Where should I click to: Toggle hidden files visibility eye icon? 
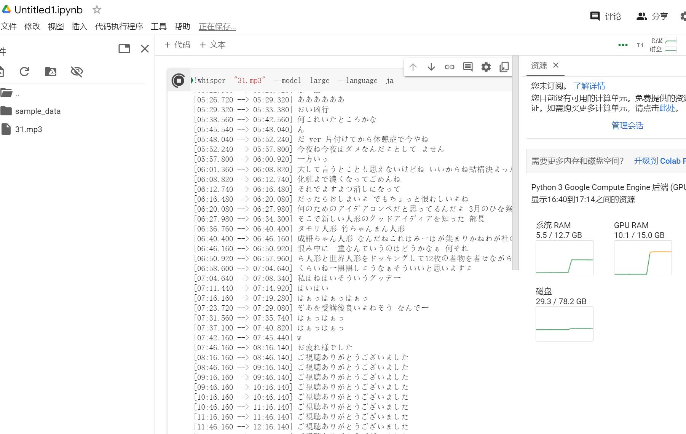tap(77, 72)
